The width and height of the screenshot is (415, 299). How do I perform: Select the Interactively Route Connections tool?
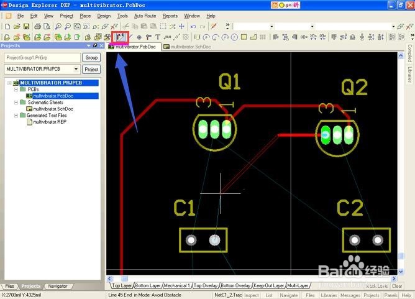121,37
